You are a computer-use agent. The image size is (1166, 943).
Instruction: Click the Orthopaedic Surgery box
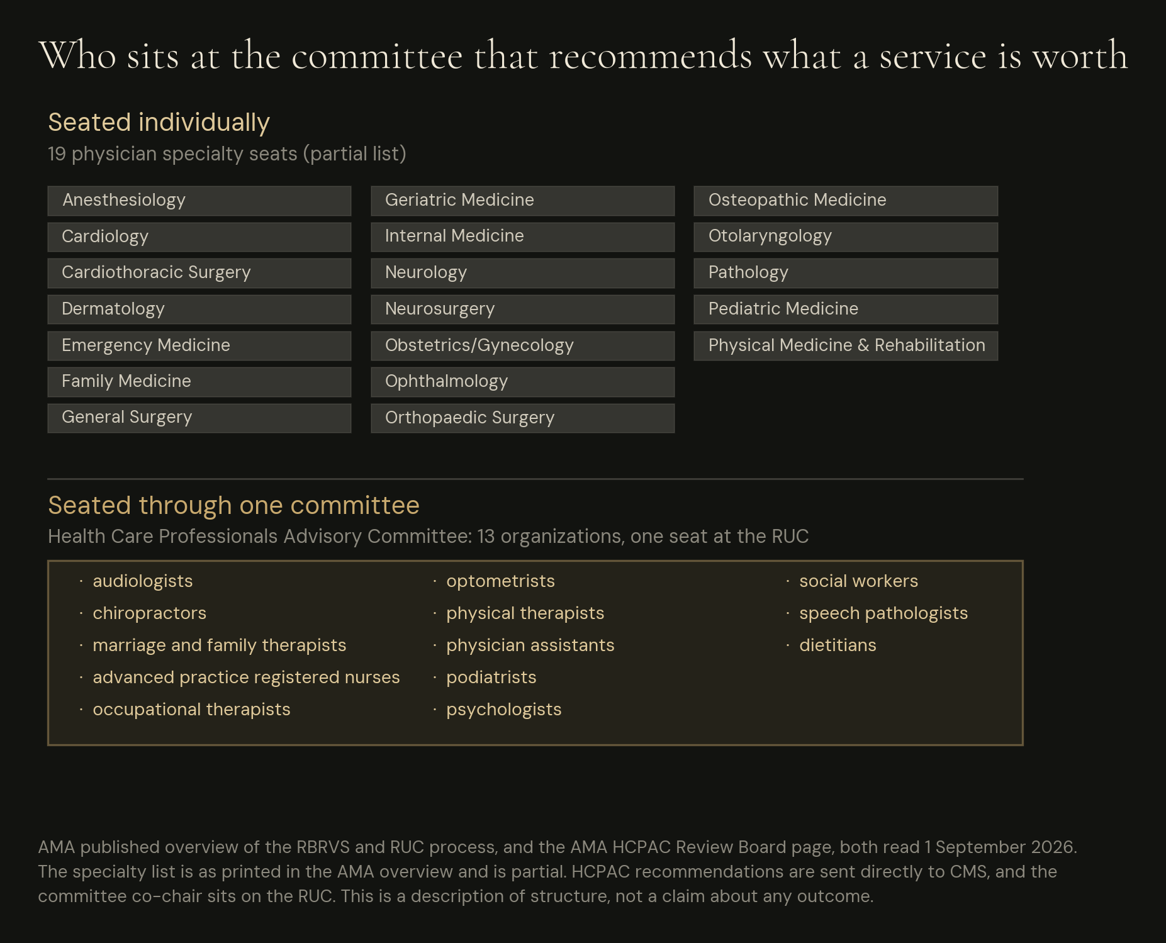522,418
